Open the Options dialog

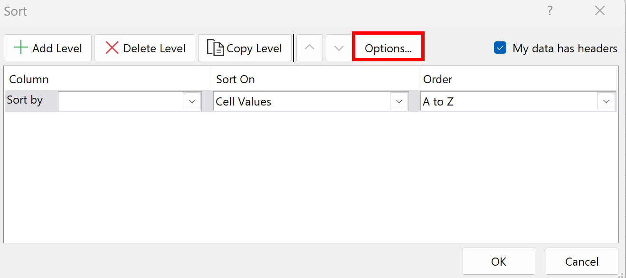388,48
